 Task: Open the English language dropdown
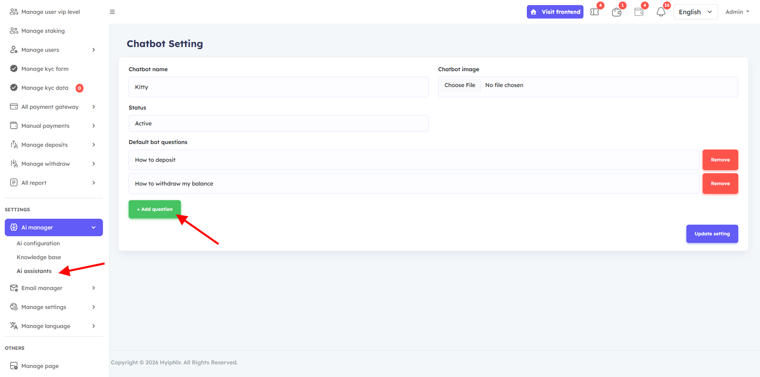(x=695, y=12)
